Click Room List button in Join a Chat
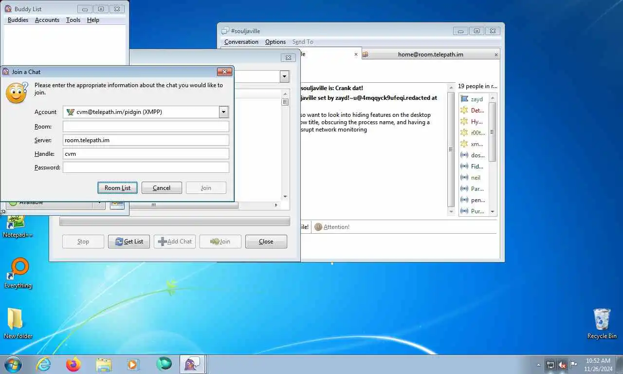Viewport: 623px width, 374px height. 117,188
